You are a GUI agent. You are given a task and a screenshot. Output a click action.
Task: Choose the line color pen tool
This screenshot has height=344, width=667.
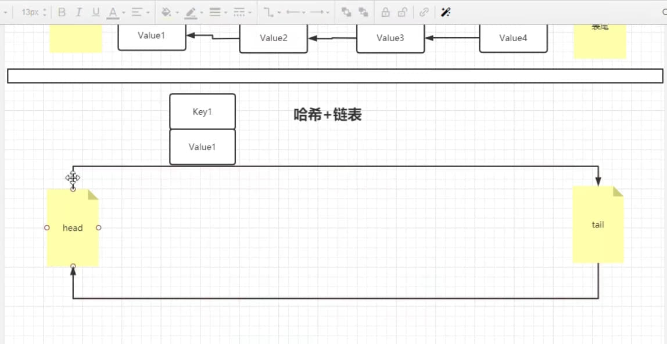[191, 13]
